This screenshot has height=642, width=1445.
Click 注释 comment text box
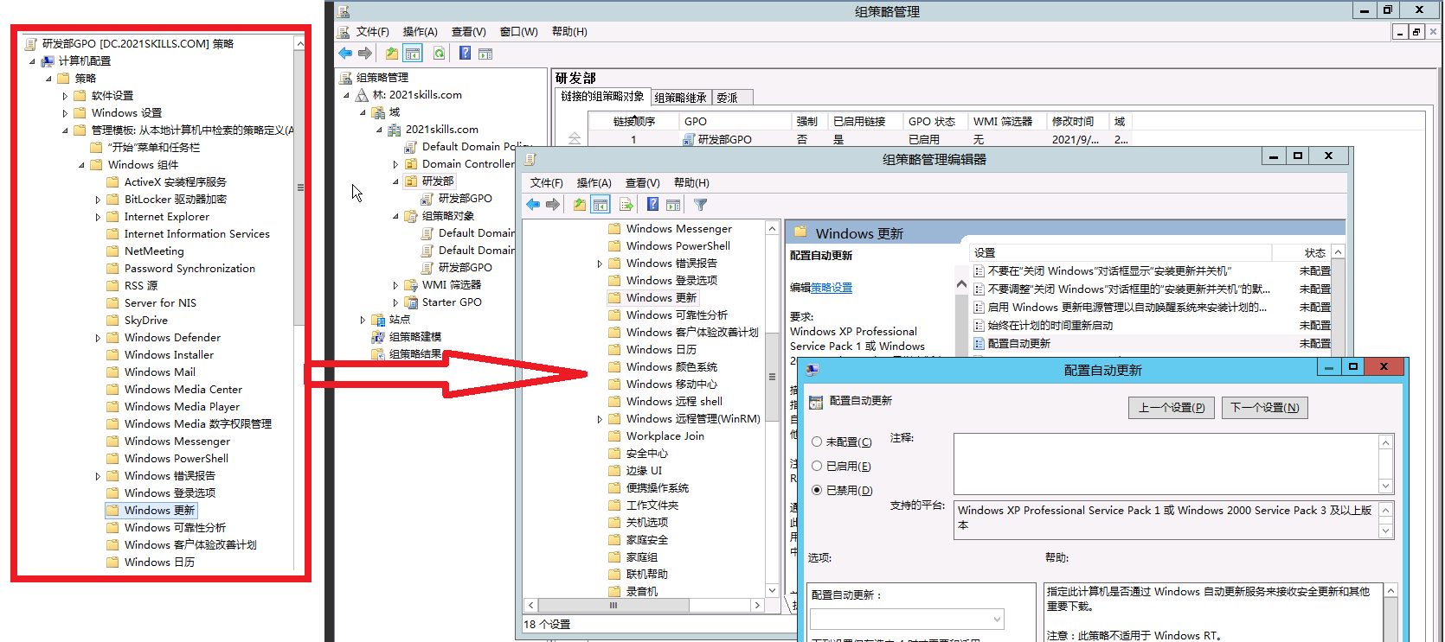[x=1166, y=464]
